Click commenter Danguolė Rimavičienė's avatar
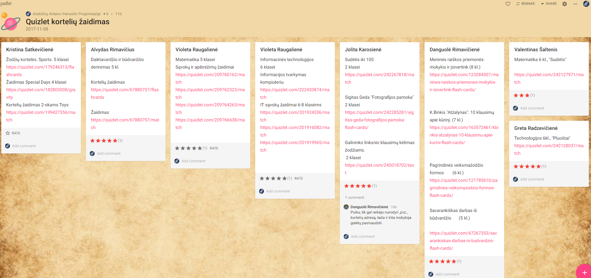Image resolution: width=591 pixels, height=278 pixels. click(346, 207)
